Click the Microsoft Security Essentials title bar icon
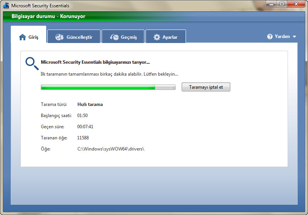The width and height of the screenshot is (308, 215). coord(6,5)
